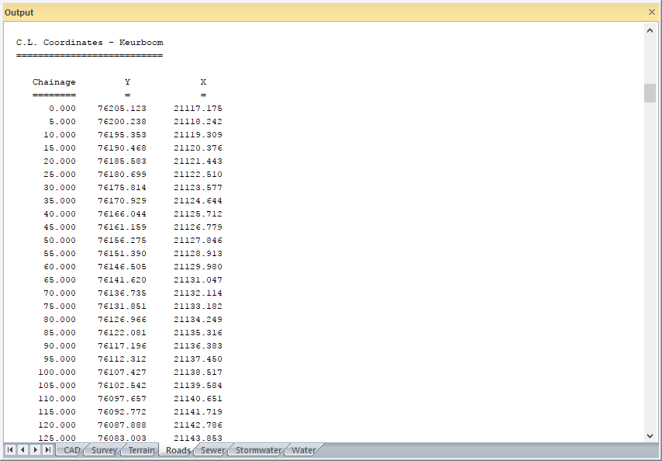Click the C.L. Coordinates - Keurboom heading
Screen dimensions: 662x461
90,43
